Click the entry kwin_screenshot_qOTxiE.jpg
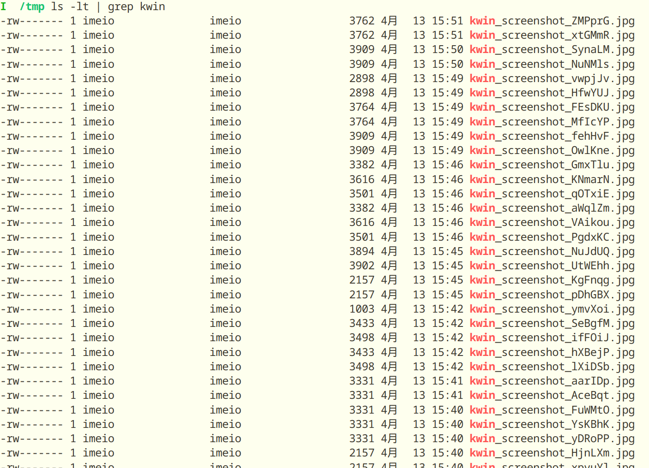 [x=552, y=194]
